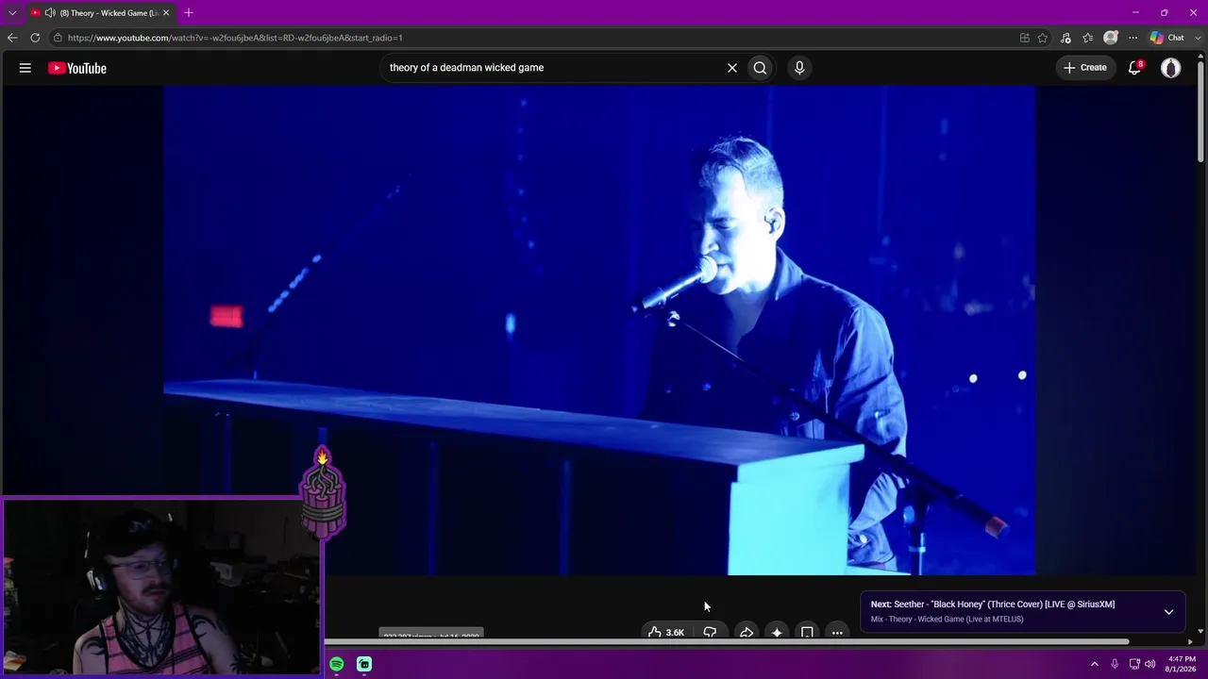1208x679 pixels.
Task: Open browser media control icon
Action: tap(1065, 38)
